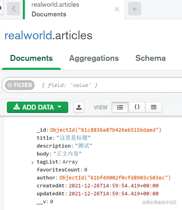Click the _id ObjectId value
182x210 pixels.
coord(106,130)
